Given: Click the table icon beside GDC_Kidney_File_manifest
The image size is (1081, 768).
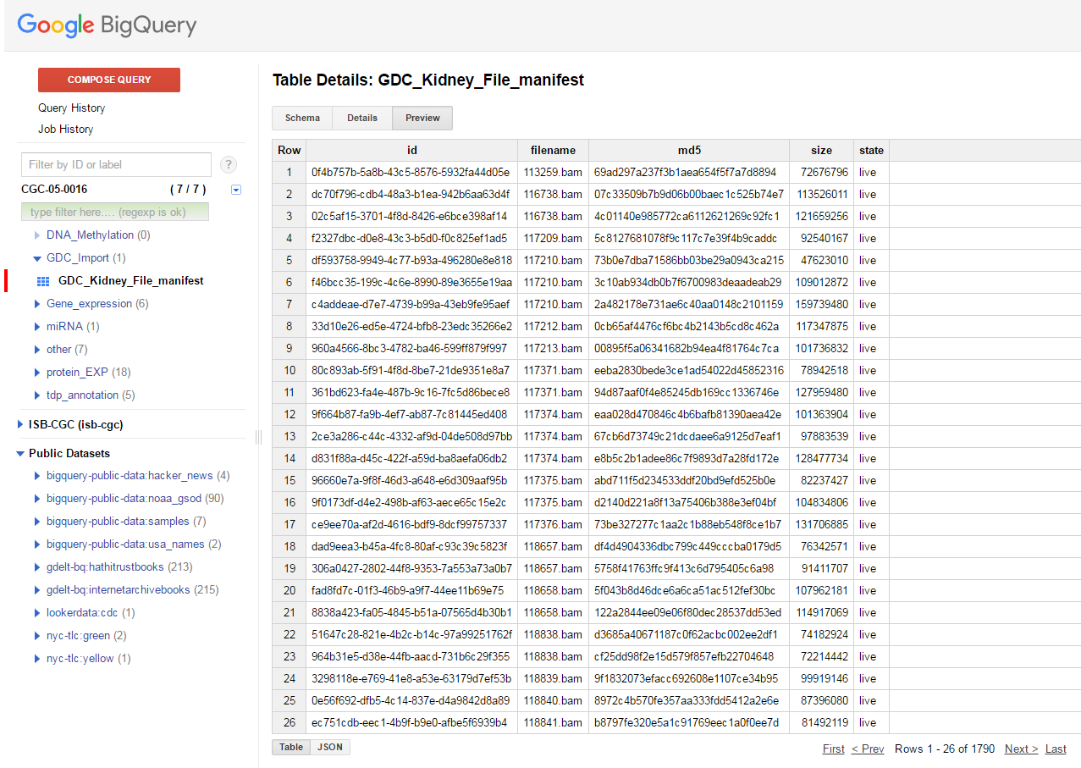Looking at the screenshot, I should pyautogui.click(x=43, y=281).
